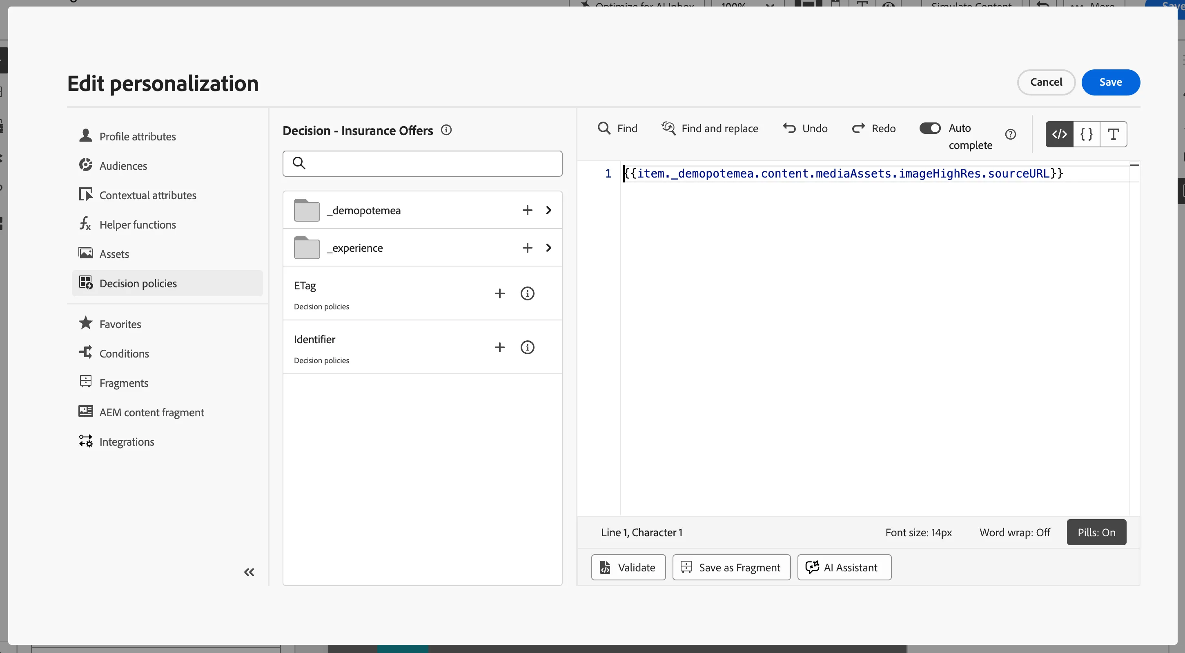Select Decision policies menu item
The height and width of the screenshot is (653, 1185).
click(167, 283)
